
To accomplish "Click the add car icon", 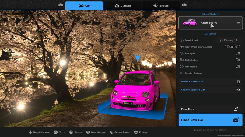I will point(236,120).
